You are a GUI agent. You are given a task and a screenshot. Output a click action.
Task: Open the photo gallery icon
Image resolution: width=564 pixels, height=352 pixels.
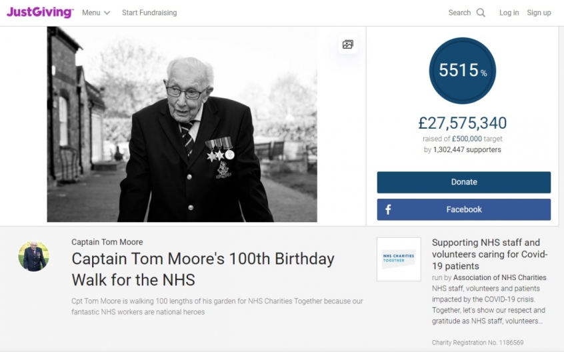pos(347,45)
